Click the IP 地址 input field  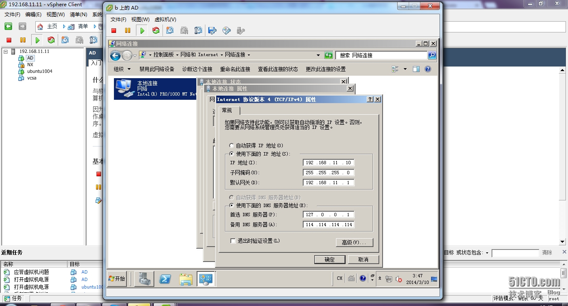[x=329, y=163]
